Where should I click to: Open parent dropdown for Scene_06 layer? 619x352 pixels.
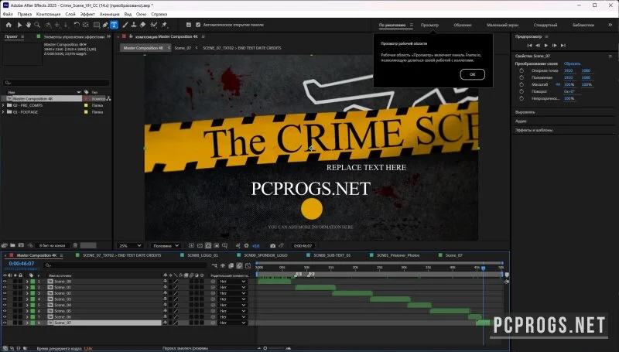pos(233,317)
